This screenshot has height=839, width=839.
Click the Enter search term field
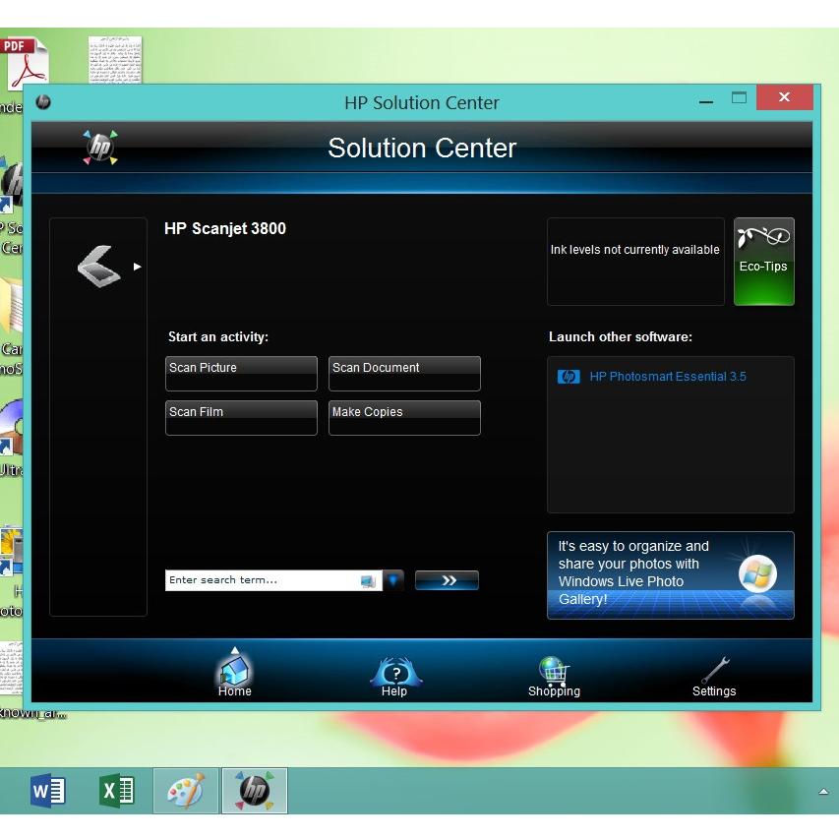click(261, 580)
